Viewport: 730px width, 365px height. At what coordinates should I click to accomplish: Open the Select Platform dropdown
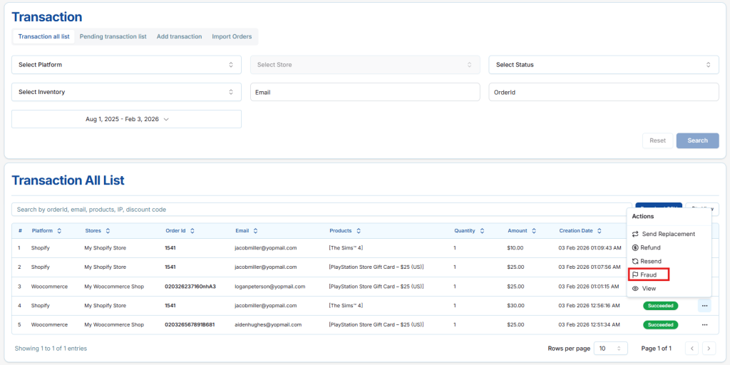(x=126, y=65)
